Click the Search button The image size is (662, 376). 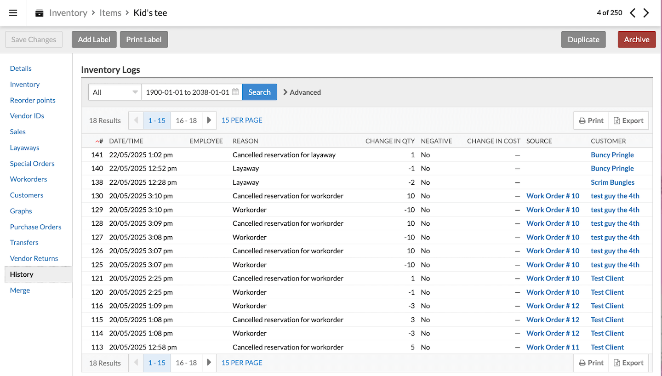[259, 92]
